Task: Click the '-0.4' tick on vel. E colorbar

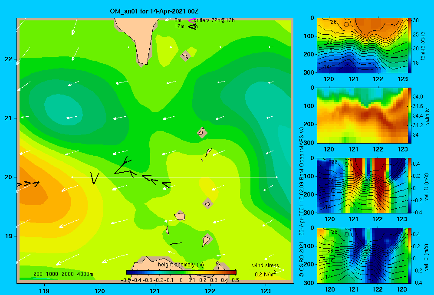Action: [417, 282]
